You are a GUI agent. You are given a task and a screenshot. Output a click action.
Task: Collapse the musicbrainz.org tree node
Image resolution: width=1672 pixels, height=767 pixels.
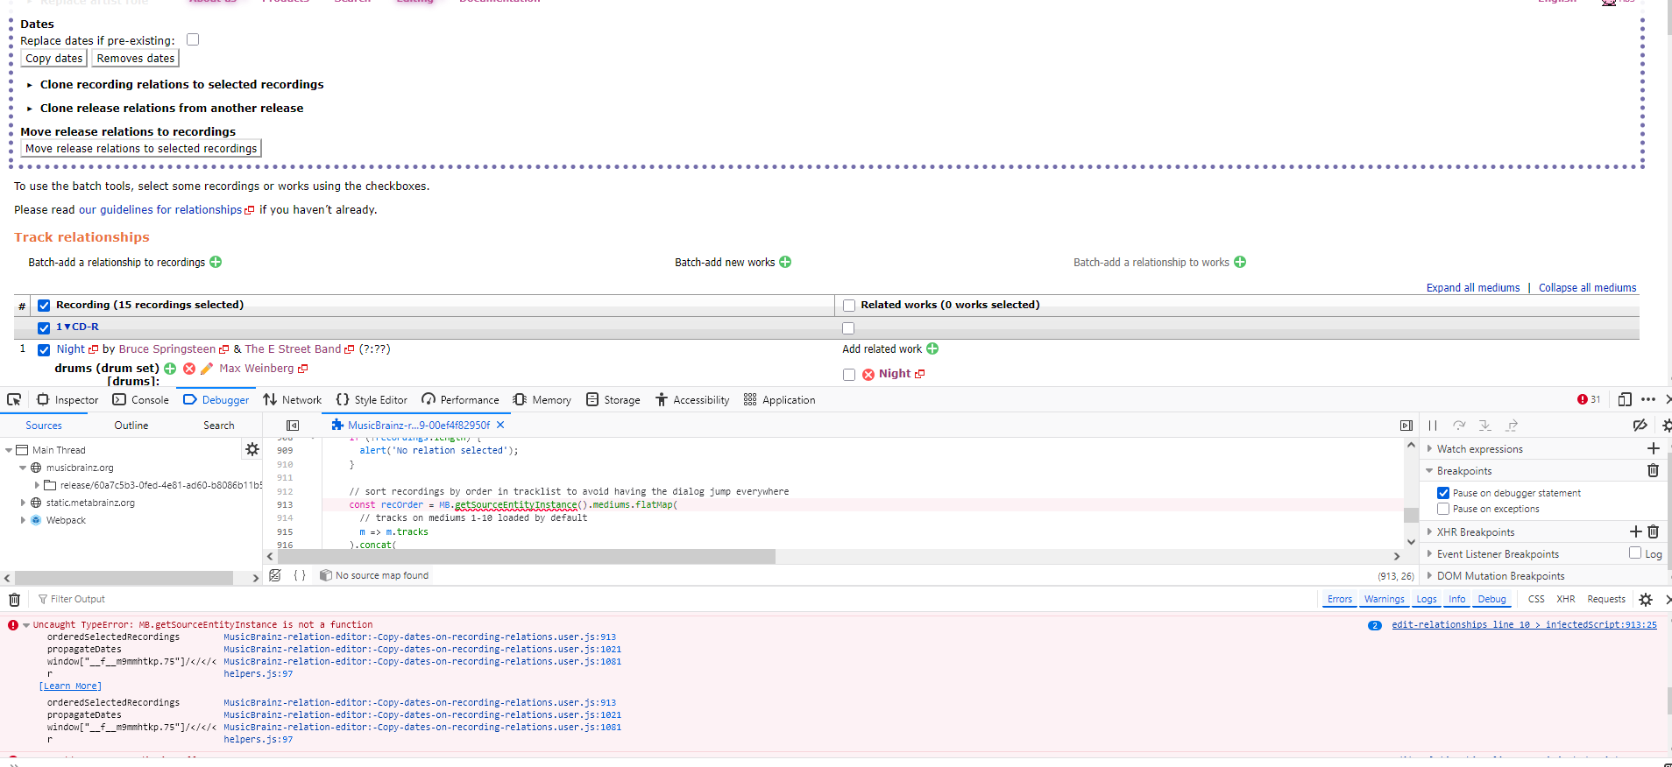tap(23, 468)
